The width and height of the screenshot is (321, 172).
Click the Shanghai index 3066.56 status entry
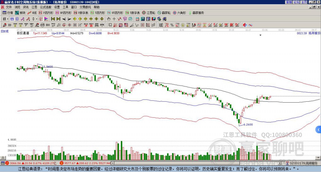pos(31,163)
